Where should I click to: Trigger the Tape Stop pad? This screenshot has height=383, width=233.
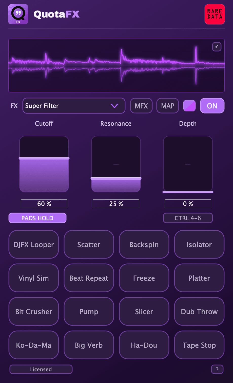pos(199,345)
